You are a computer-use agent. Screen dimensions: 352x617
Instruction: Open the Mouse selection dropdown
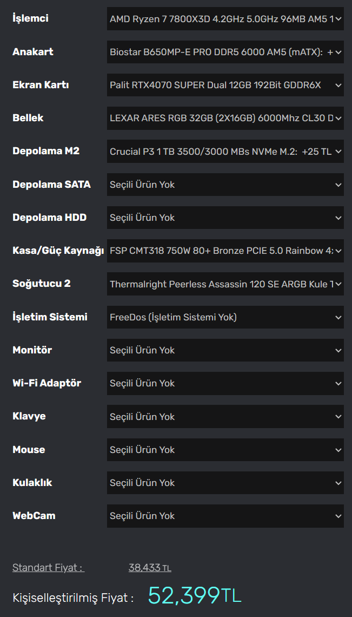point(225,450)
